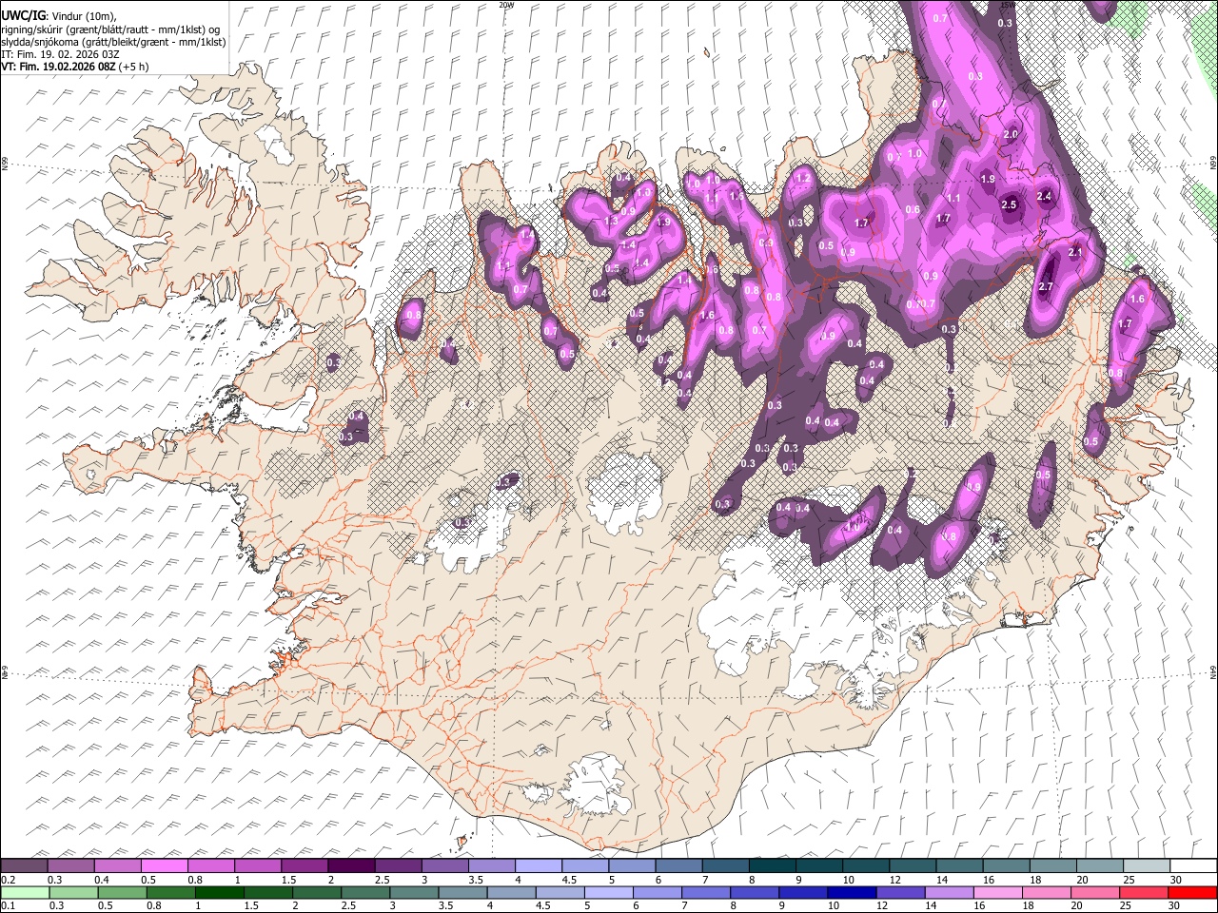The height and width of the screenshot is (913, 1218).
Task: Pick the dark blue 10 swatch in the lower legend
Action: 851,892
